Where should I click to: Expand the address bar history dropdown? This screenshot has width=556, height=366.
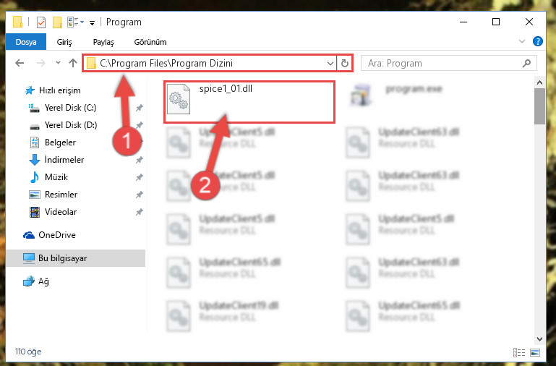(x=330, y=64)
